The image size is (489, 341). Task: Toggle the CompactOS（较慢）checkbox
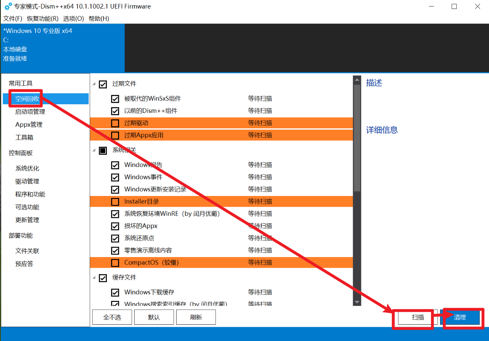point(115,263)
